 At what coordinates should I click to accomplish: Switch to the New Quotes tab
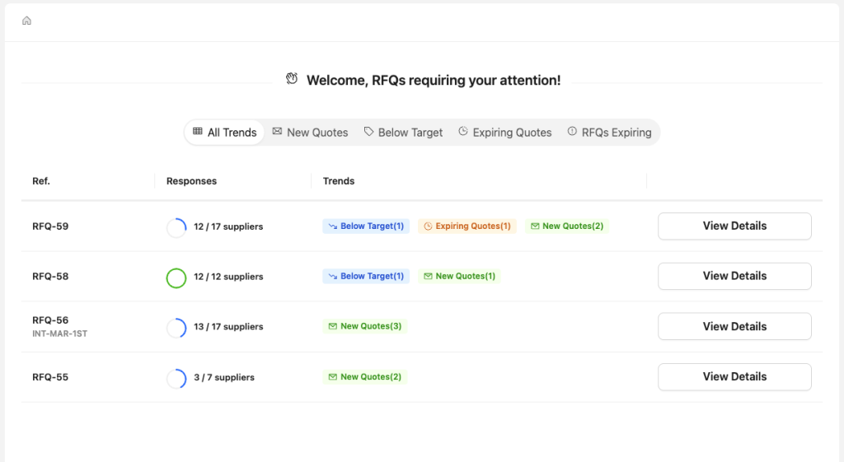click(310, 133)
